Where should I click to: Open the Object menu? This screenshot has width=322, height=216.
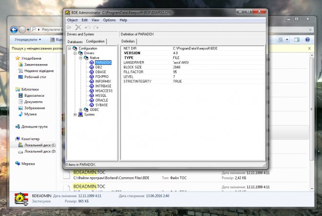click(x=72, y=20)
